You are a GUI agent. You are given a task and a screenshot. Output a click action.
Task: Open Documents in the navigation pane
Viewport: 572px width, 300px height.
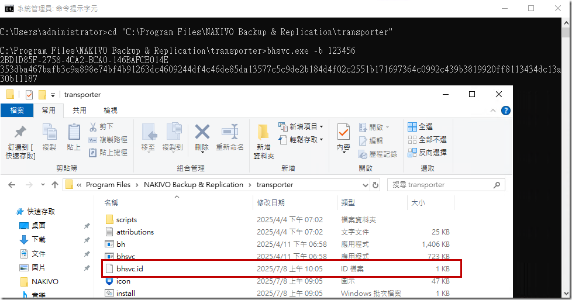tap(33, 254)
